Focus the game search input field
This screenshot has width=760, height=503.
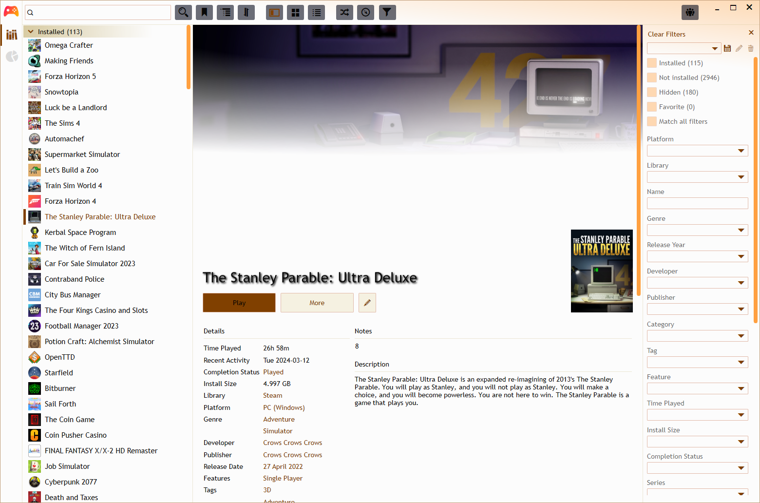(98, 12)
